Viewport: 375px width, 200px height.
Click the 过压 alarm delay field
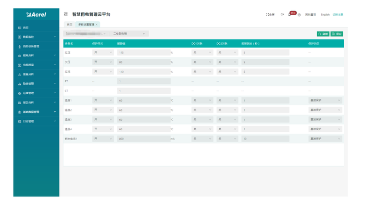point(265,53)
